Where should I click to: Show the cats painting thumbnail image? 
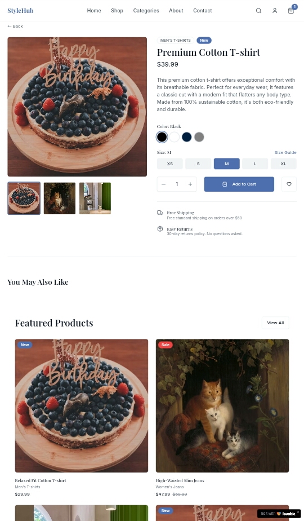tap(60, 198)
